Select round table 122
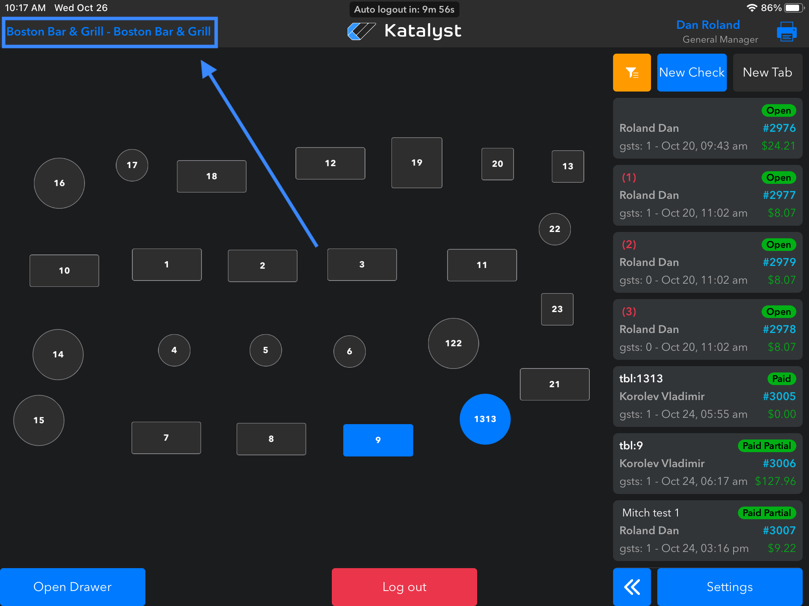 pyautogui.click(x=453, y=343)
